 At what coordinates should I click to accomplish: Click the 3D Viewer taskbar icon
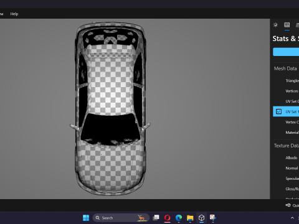pos(201,218)
